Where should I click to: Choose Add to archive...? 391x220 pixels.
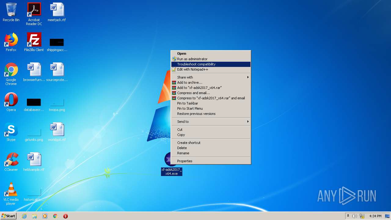(x=211, y=82)
